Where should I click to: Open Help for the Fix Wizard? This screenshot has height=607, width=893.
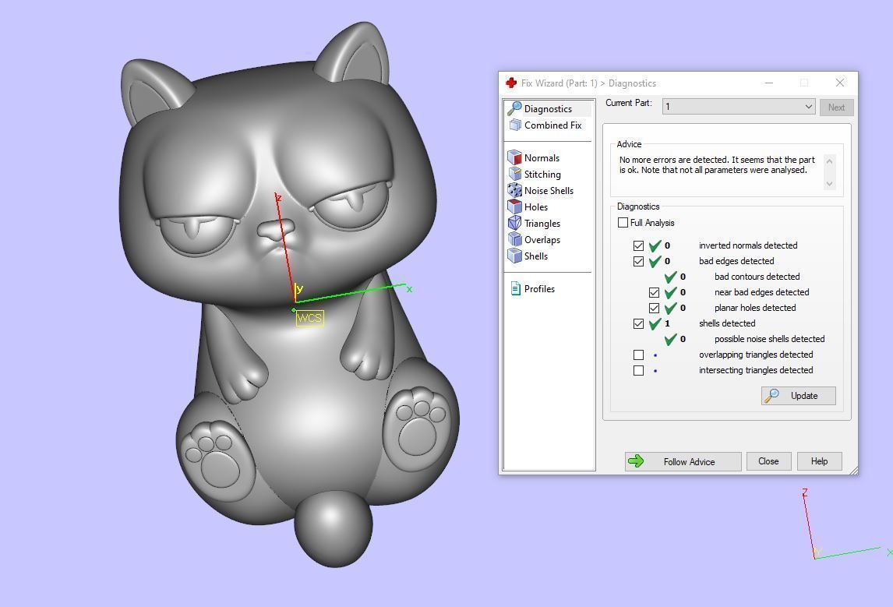pyautogui.click(x=819, y=461)
